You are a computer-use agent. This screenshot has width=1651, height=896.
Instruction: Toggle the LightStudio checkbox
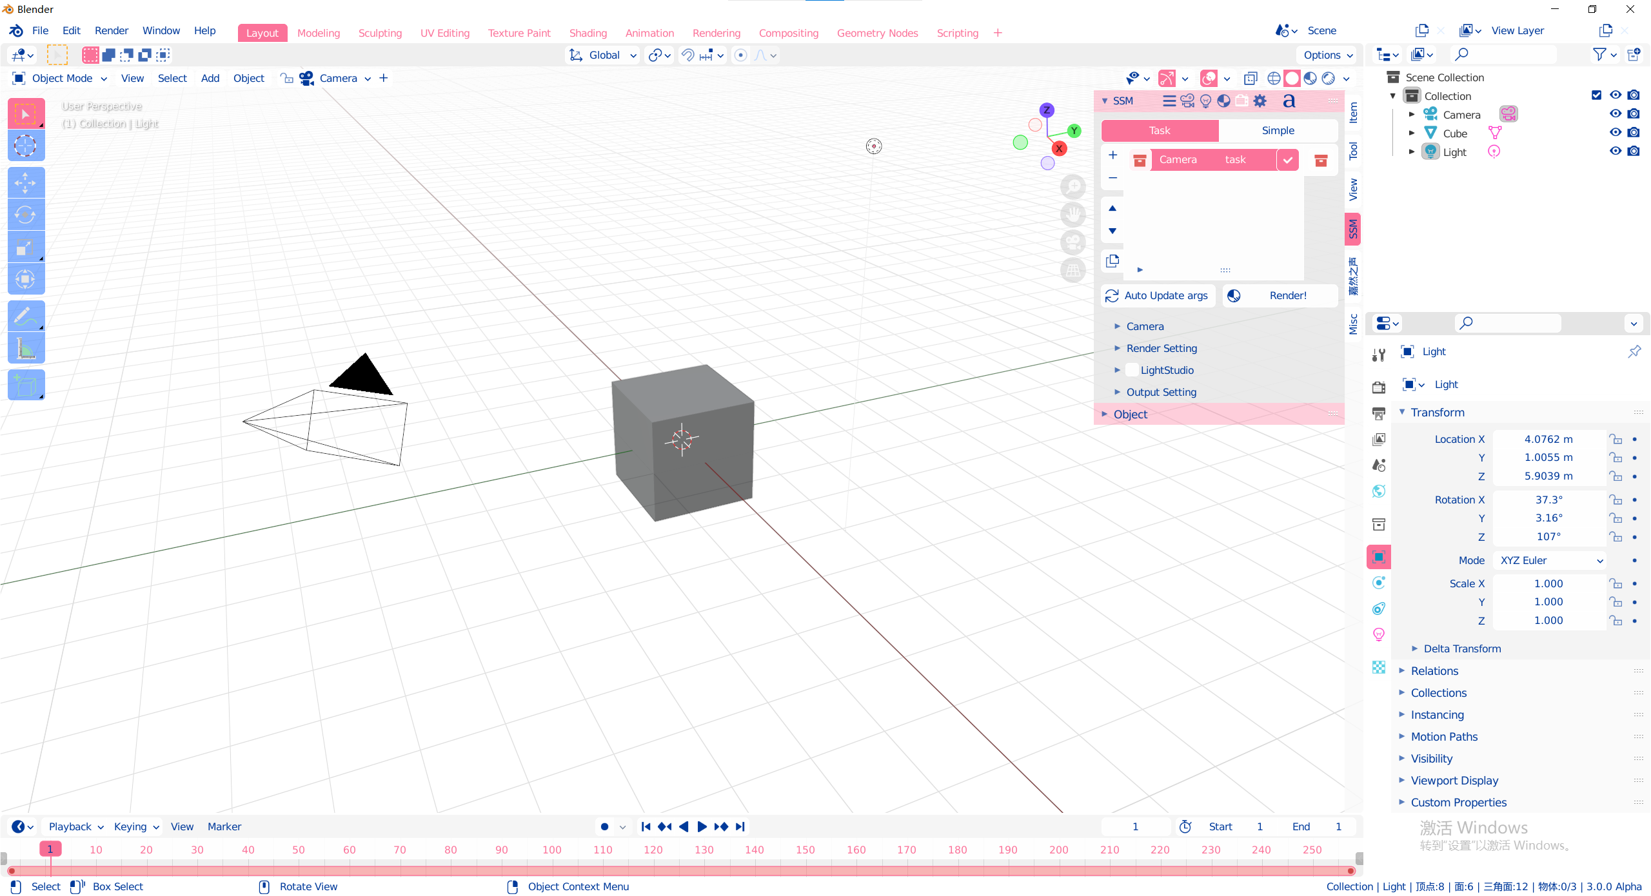1132,370
